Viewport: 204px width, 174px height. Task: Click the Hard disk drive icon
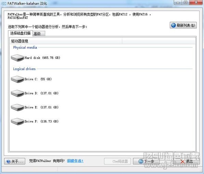coord(17,58)
